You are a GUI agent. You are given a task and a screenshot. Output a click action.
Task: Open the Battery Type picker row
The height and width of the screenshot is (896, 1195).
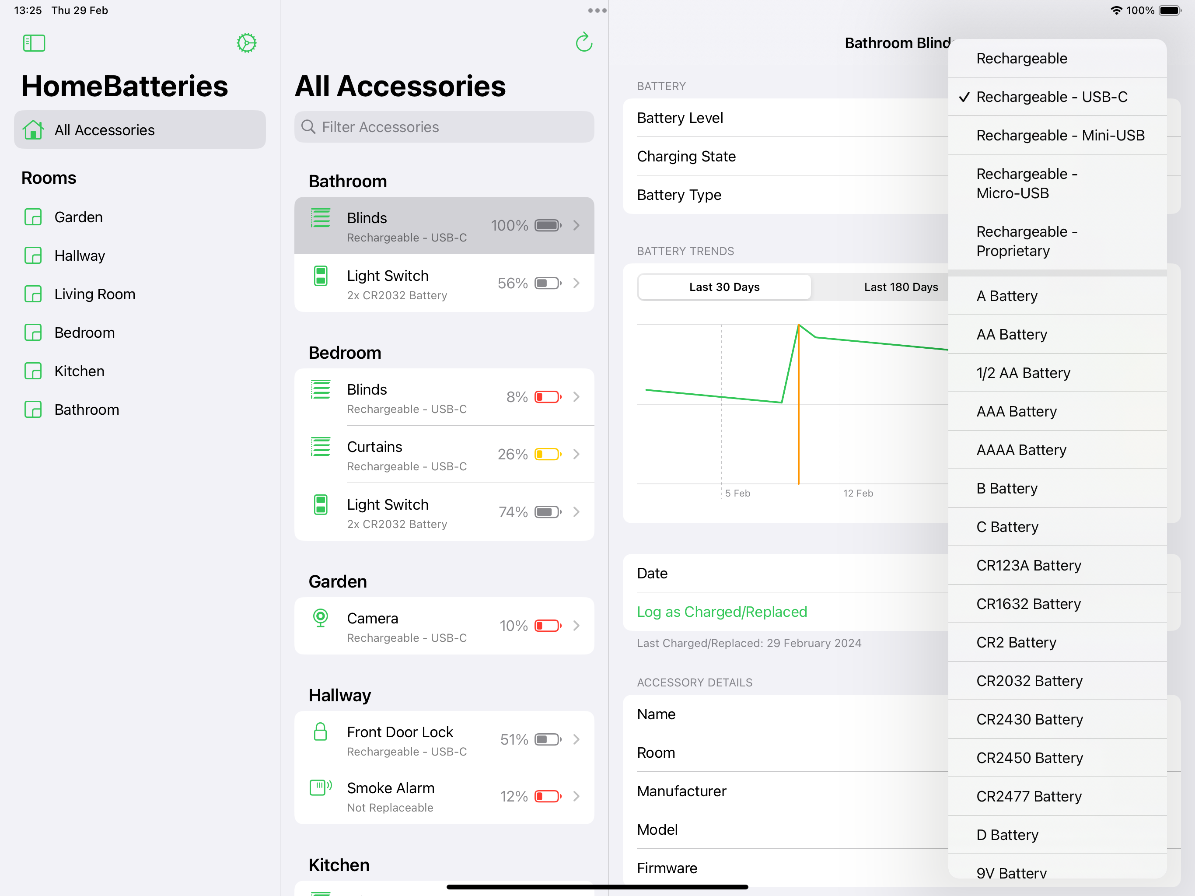[x=786, y=195]
